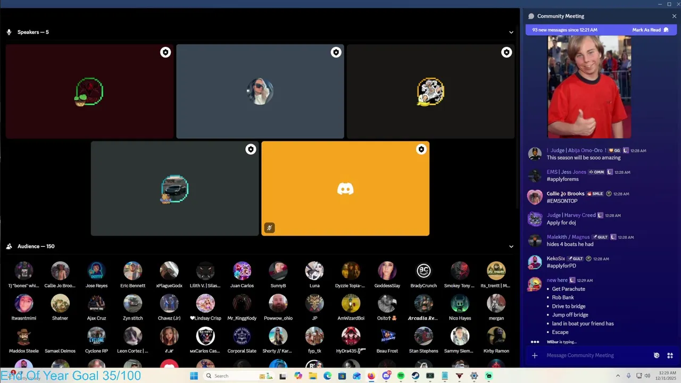The width and height of the screenshot is (681, 383).
Task: Click the Speakers microphone icon
Action: coord(9,32)
